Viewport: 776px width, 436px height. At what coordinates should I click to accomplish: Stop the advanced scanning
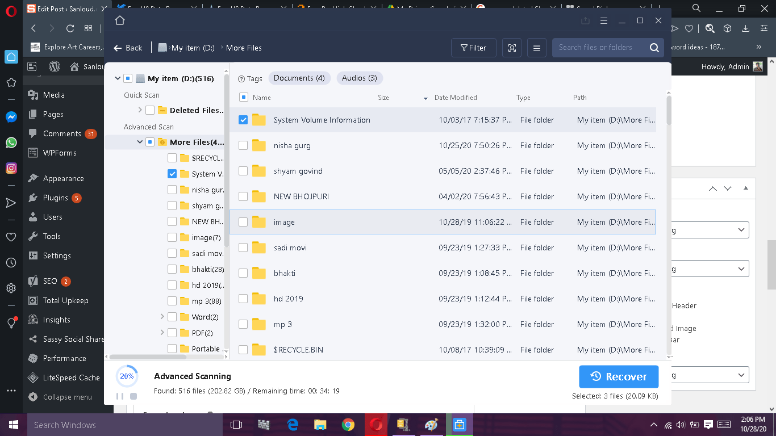133,396
